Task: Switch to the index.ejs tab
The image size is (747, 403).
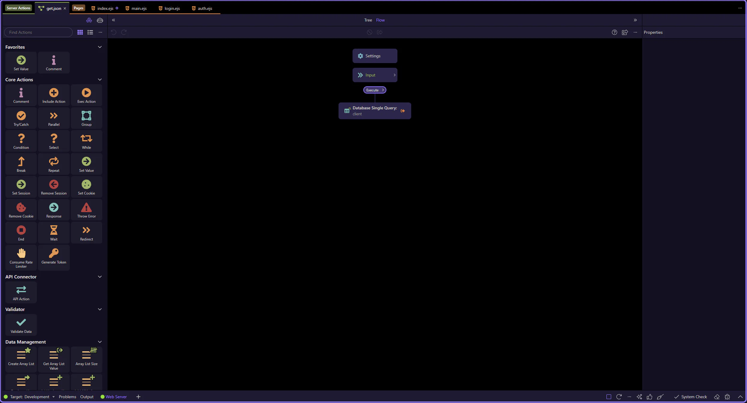Action: coord(105,8)
